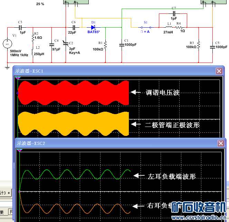Click the 97pF value label

tap(56, 49)
